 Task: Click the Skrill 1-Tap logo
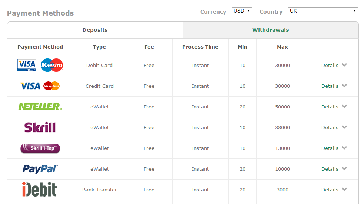40,148
